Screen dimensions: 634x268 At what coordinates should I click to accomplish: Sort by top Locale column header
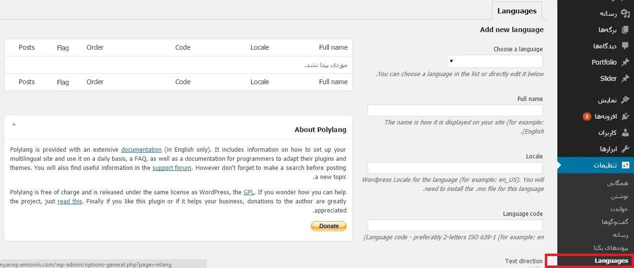click(260, 47)
